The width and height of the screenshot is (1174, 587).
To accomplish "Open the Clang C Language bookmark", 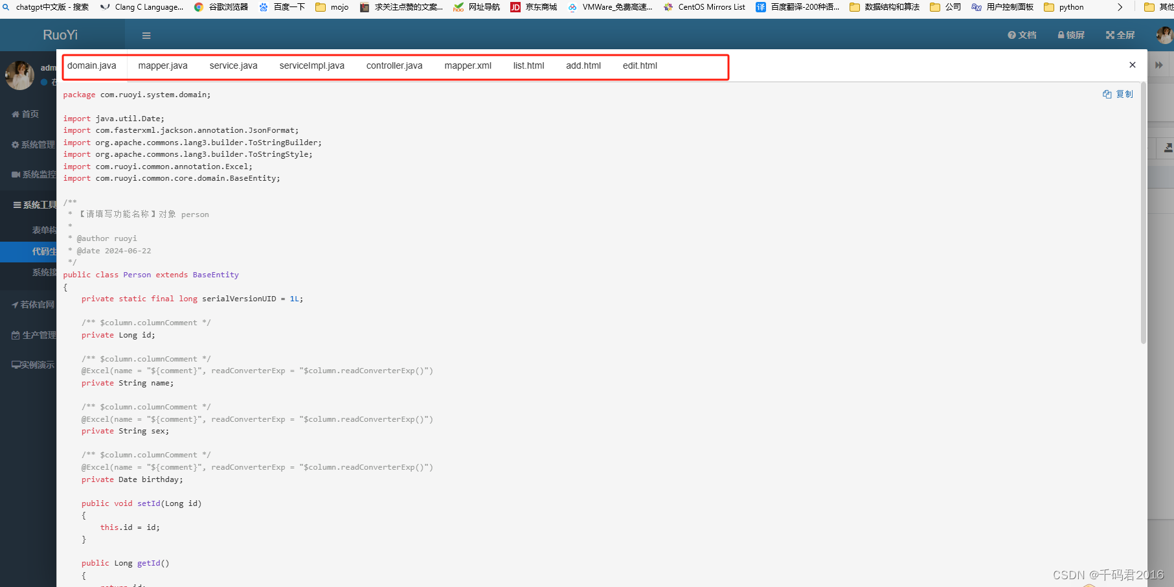I will pyautogui.click(x=142, y=7).
